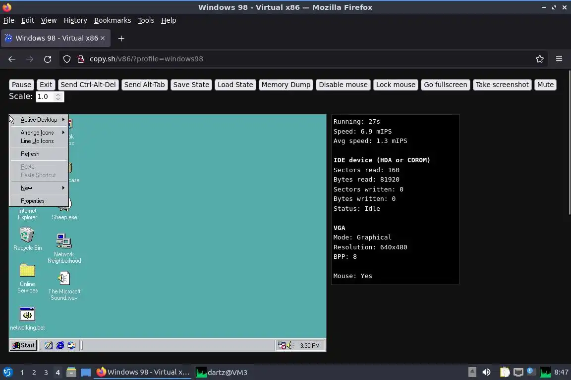Screen dimensions: 571x380
Task: Open the Bookmarks menu
Action: tap(113, 20)
